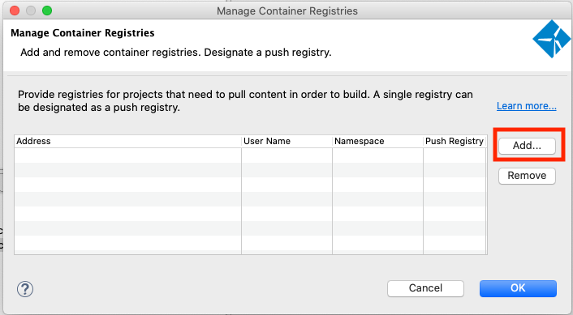Select the Push Registry column header

455,141
